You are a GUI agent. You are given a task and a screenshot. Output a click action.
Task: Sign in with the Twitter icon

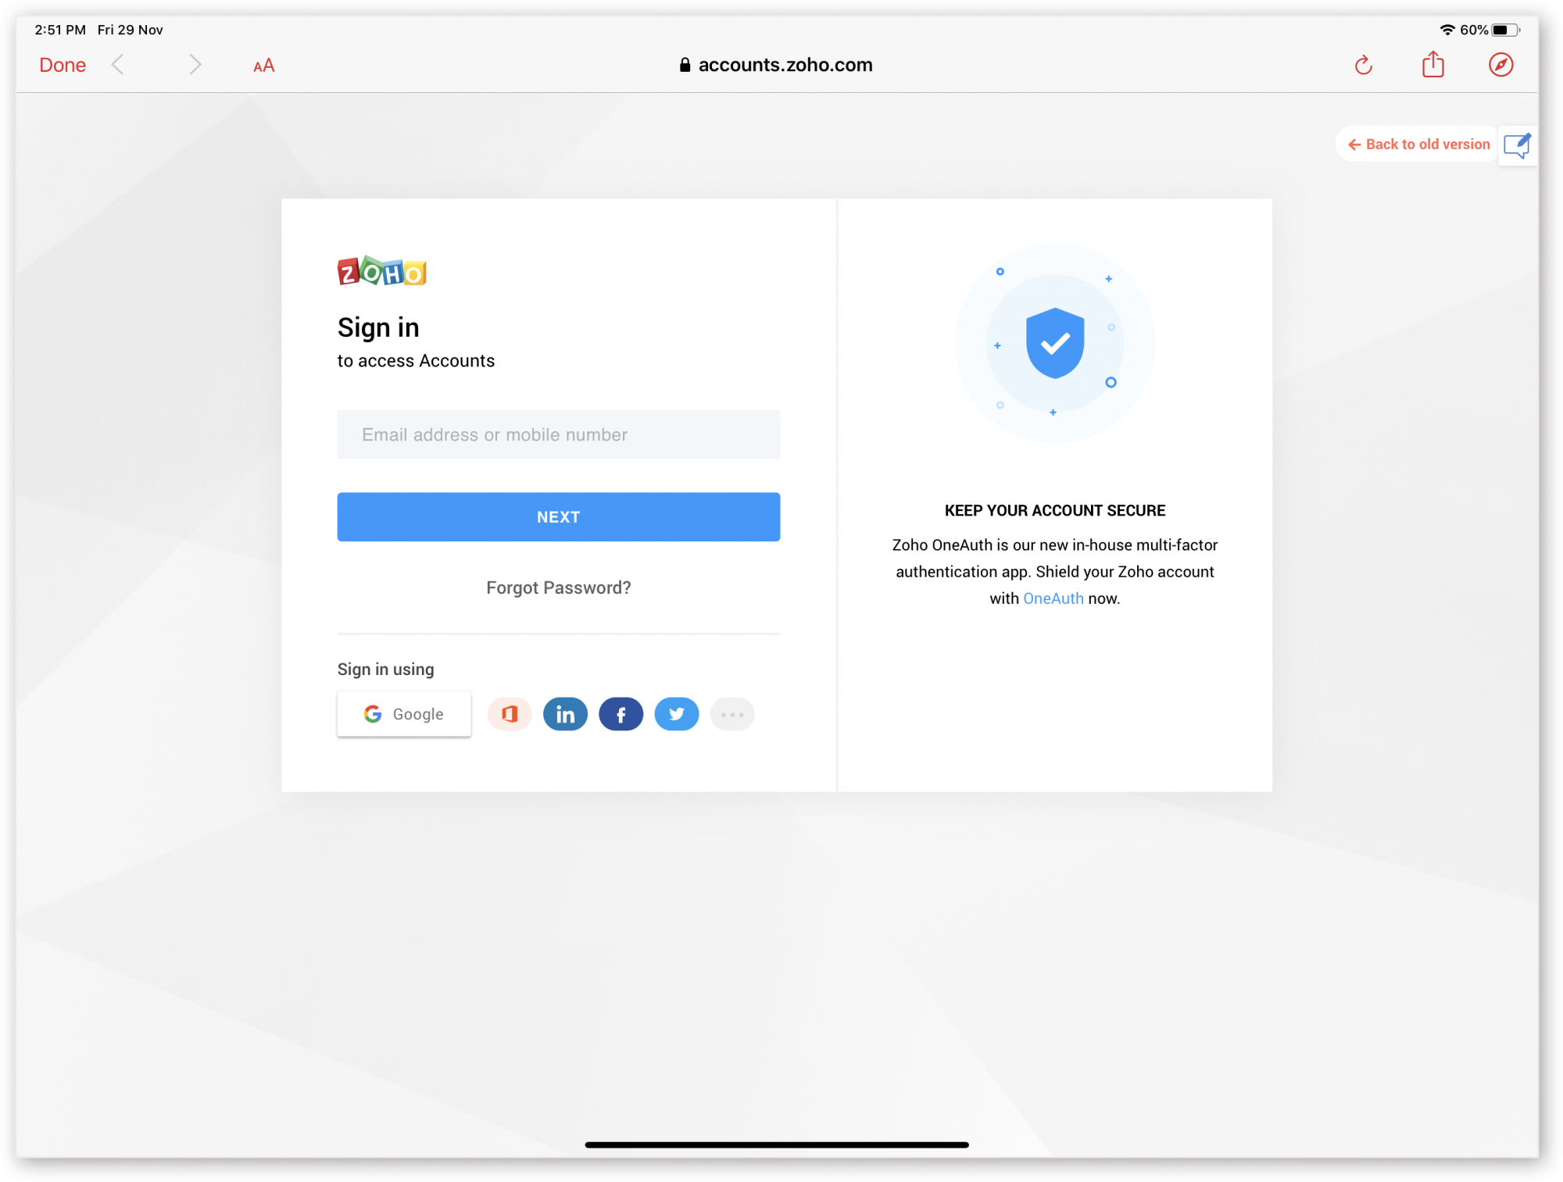click(x=677, y=713)
